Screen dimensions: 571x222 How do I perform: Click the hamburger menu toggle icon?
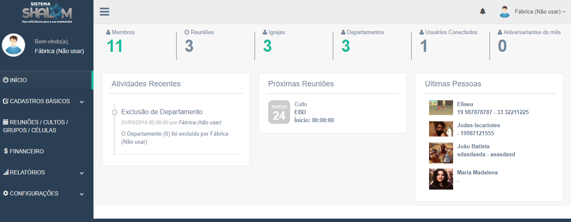104,12
